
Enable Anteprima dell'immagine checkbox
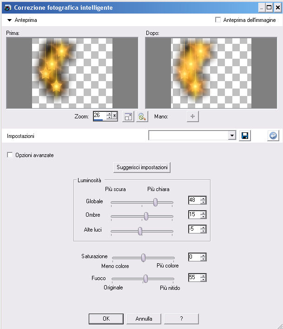pos(218,20)
